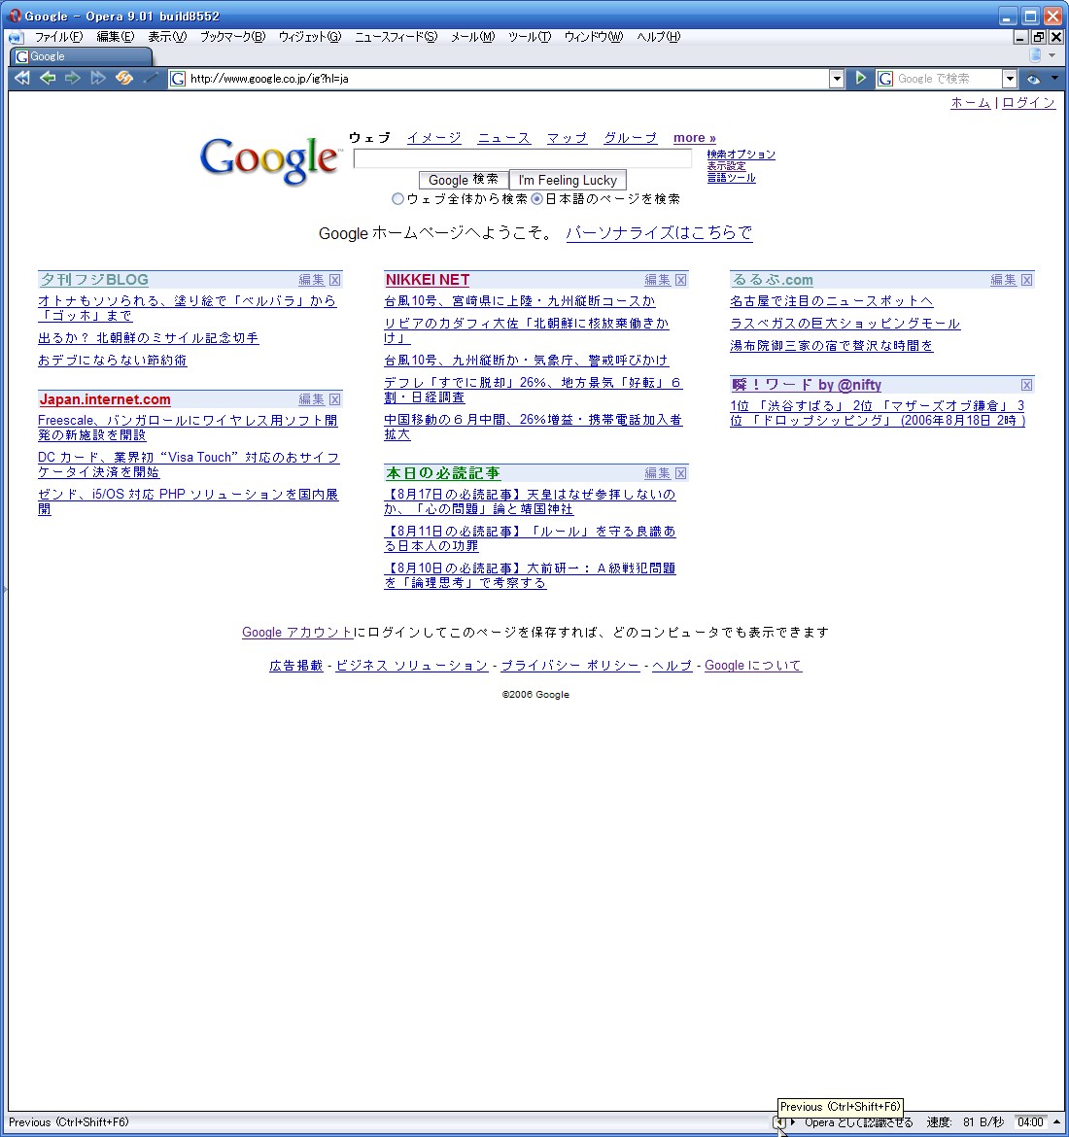This screenshot has height=1137, width=1069.
Task: Click the Rewind navigation arrow
Action: coord(22,79)
